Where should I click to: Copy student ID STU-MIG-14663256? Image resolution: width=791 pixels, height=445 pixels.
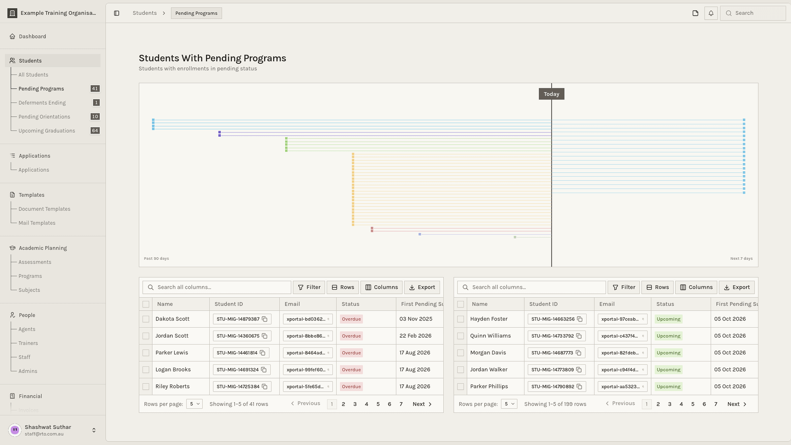(x=580, y=319)
